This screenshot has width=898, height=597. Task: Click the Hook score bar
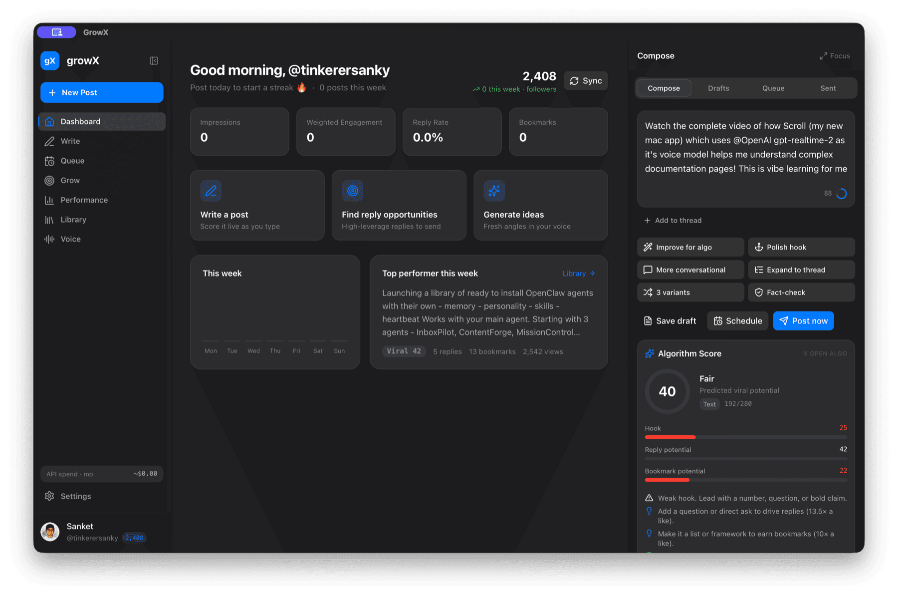[x=746, y=437]
